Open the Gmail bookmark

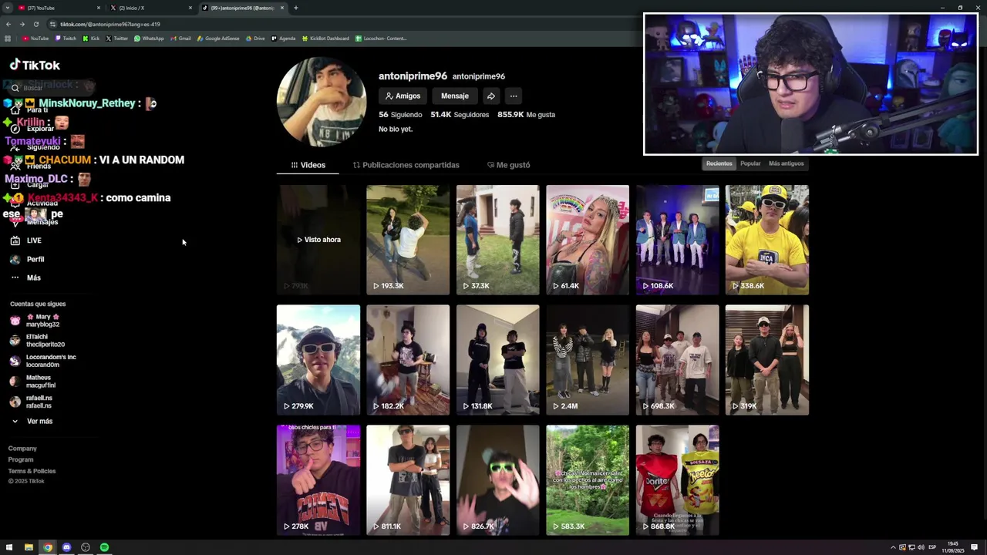(181, 39)
